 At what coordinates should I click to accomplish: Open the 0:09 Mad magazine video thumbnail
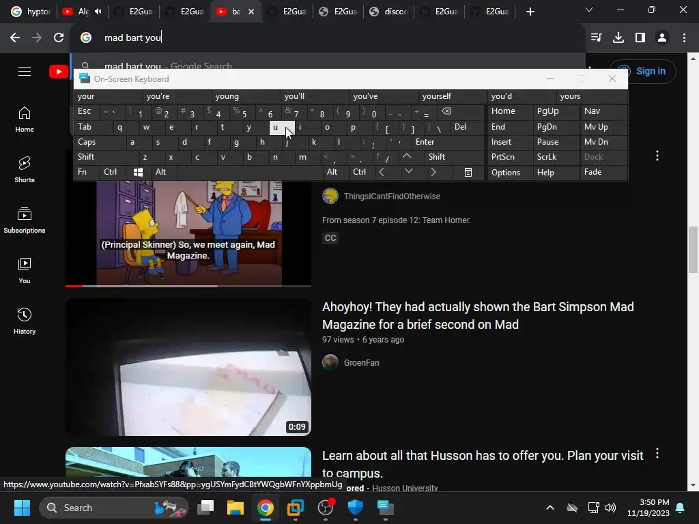tap(188, 367)
